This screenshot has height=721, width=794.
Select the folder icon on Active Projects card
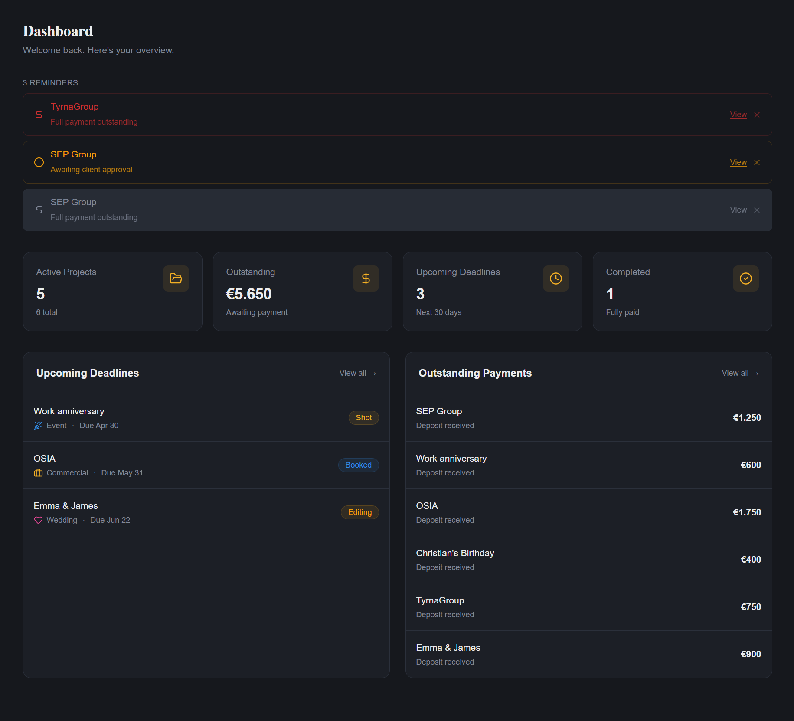coord(176,278)
